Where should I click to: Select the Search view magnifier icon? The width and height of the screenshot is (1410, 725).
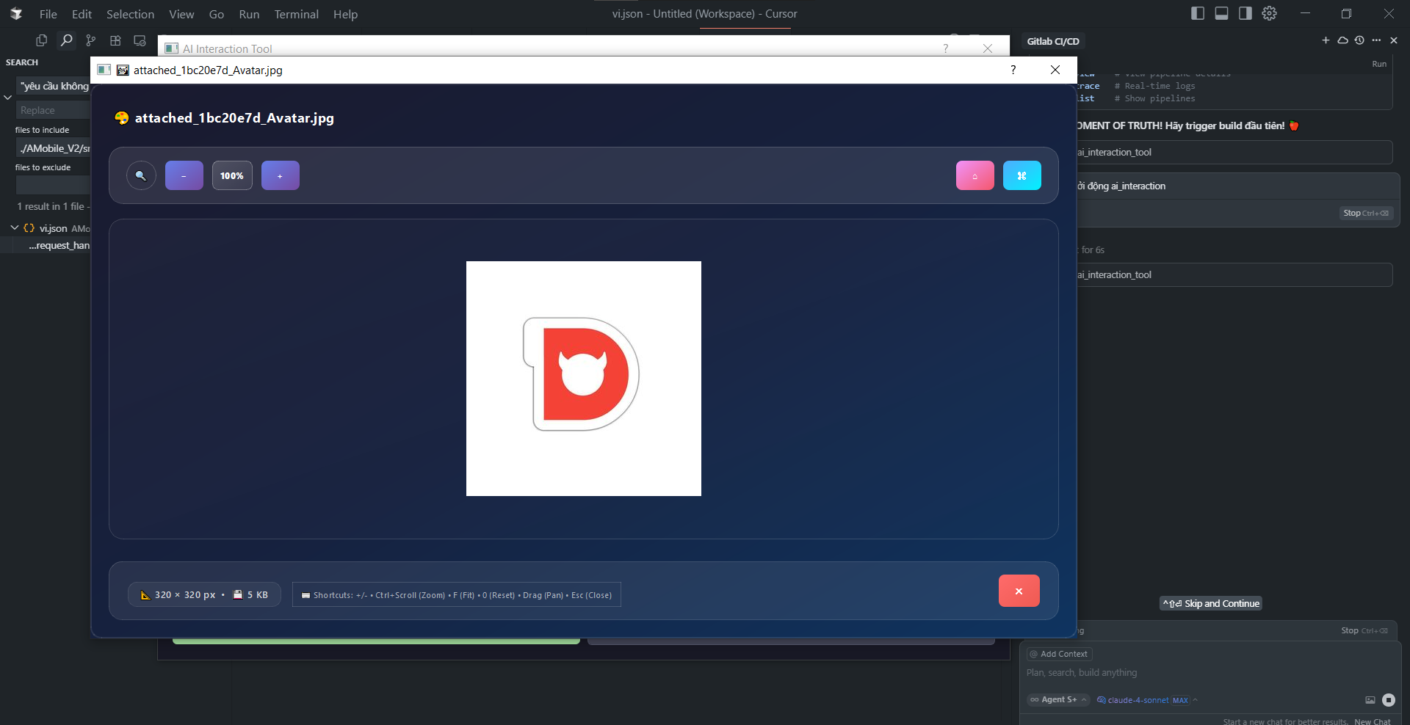tap(66, 40)
